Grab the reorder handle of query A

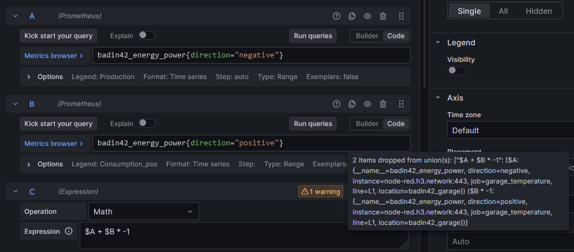tap(401, 16)
